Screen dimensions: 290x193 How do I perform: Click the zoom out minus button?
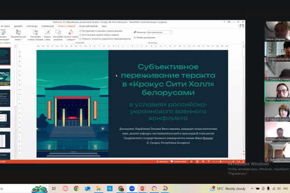(x=213, y=162)
